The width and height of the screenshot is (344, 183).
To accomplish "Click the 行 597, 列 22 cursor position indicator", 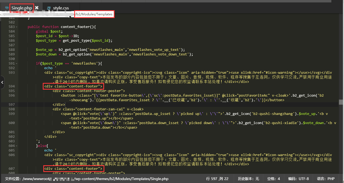I will tap(217, 179).
